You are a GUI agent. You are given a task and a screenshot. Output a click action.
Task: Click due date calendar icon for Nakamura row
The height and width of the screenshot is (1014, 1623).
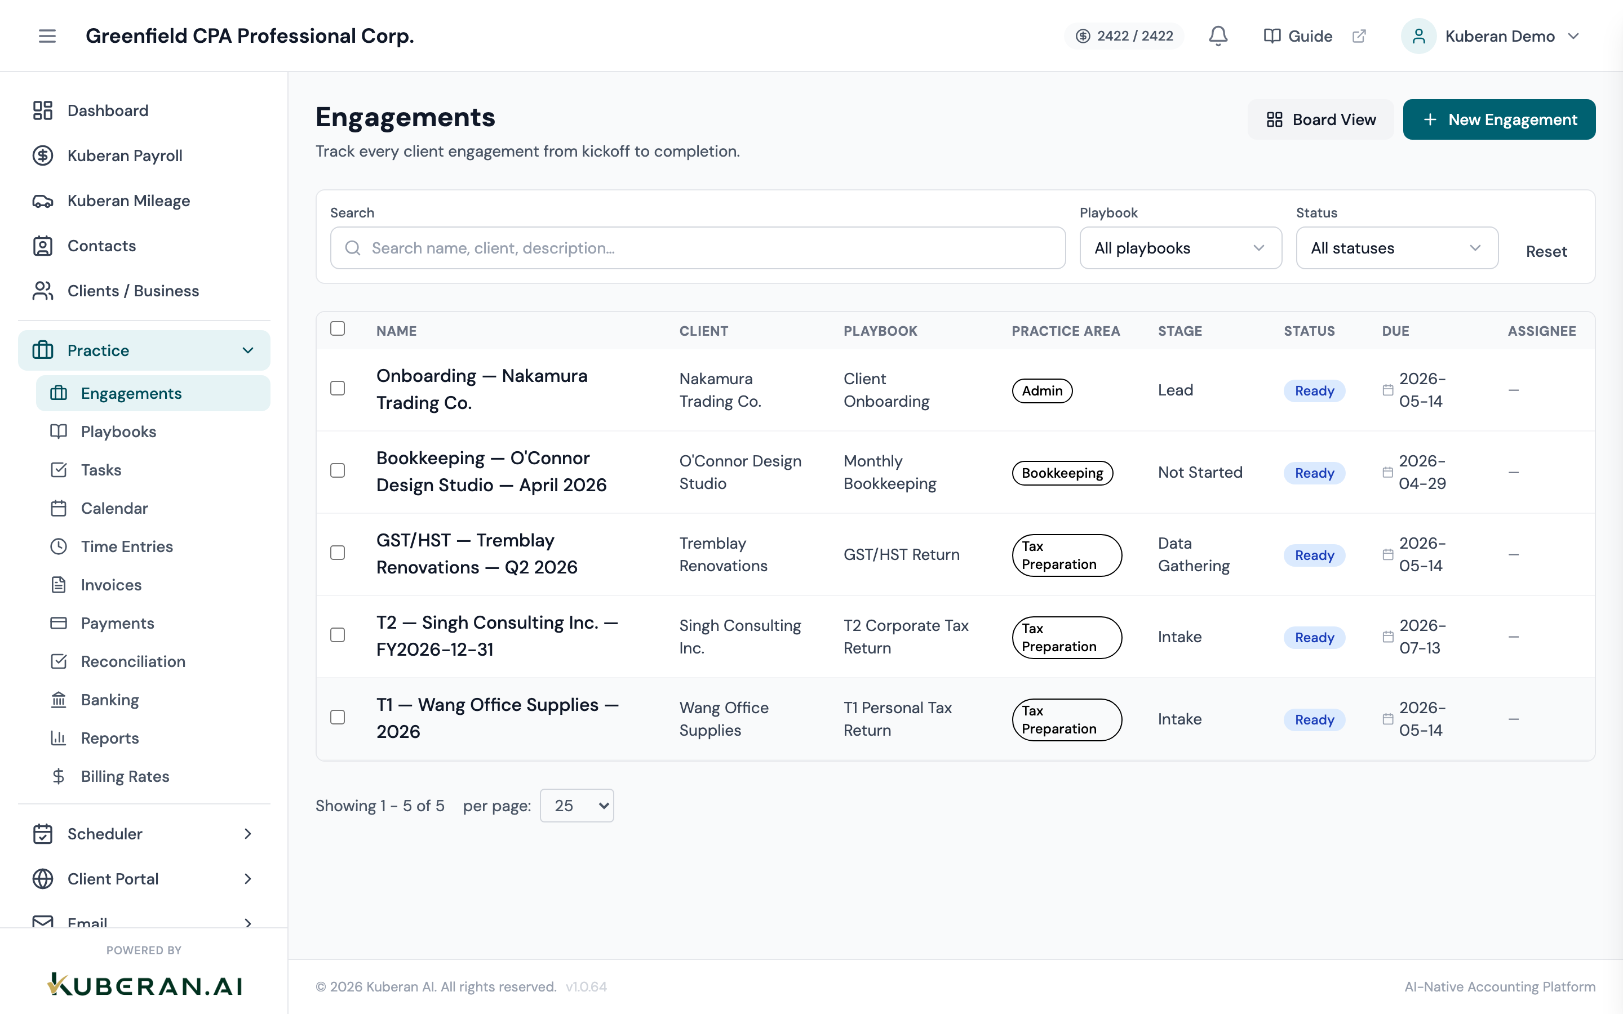(x=1387, y=390)
